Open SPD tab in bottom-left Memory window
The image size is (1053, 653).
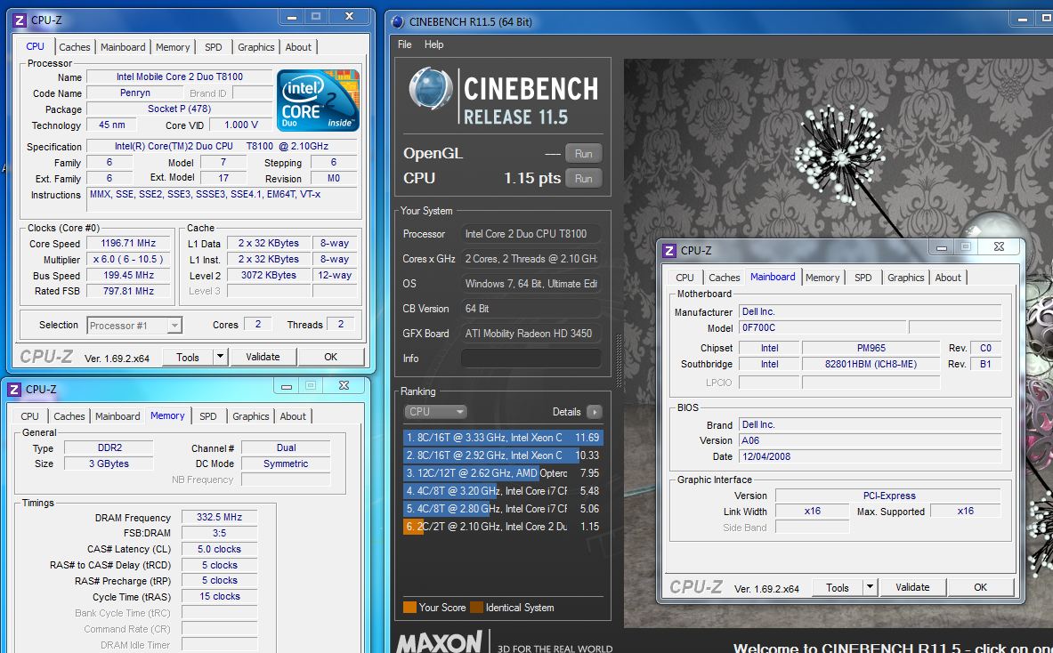tap(208, 416)
